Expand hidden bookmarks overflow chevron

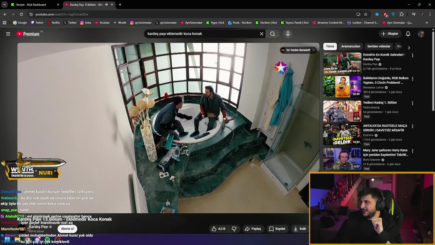(427, 23)
